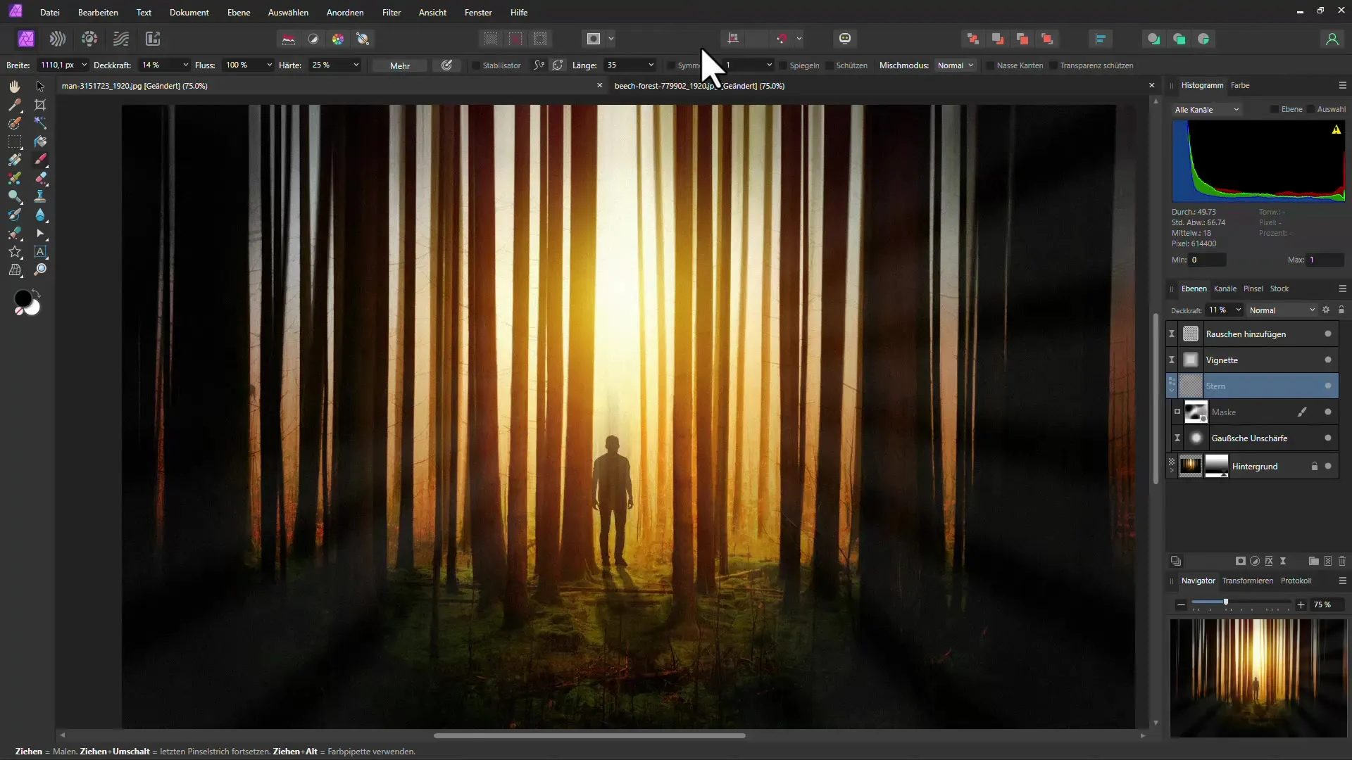The image size is (1352, 760).
Task: Open the layer Deckkraft 11 % dropdown
Action: click(1238, 310)
